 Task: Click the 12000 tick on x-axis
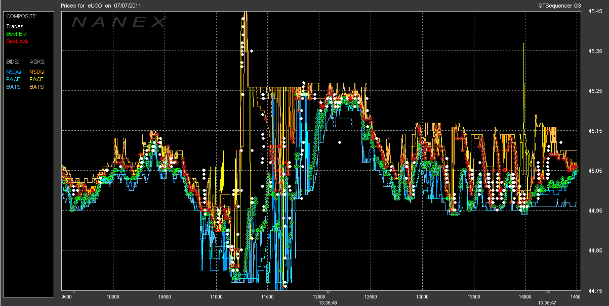pyautogui.click(x=319, y=297)
